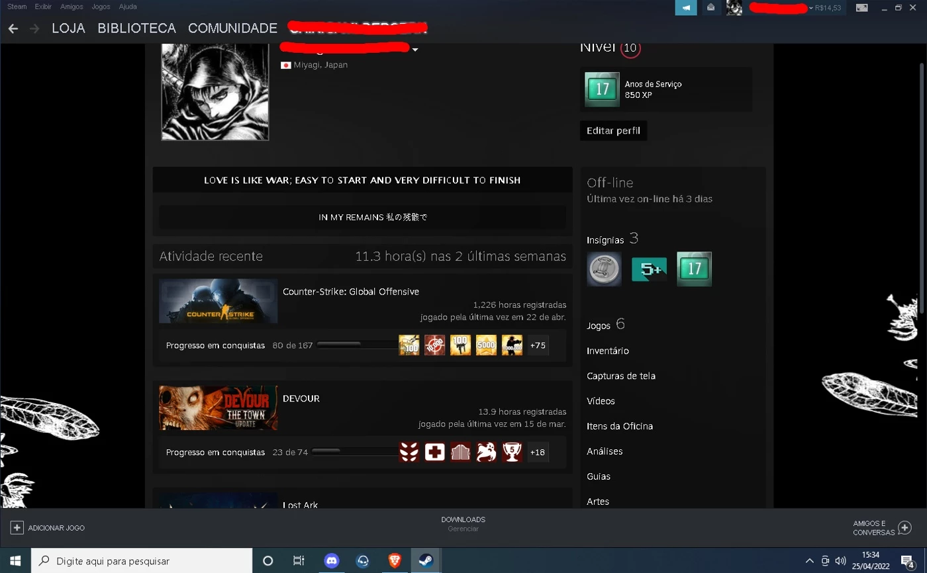
Task: Click the 5+ game collector badge
Action: pyautogui.click(x=649, y=269)
